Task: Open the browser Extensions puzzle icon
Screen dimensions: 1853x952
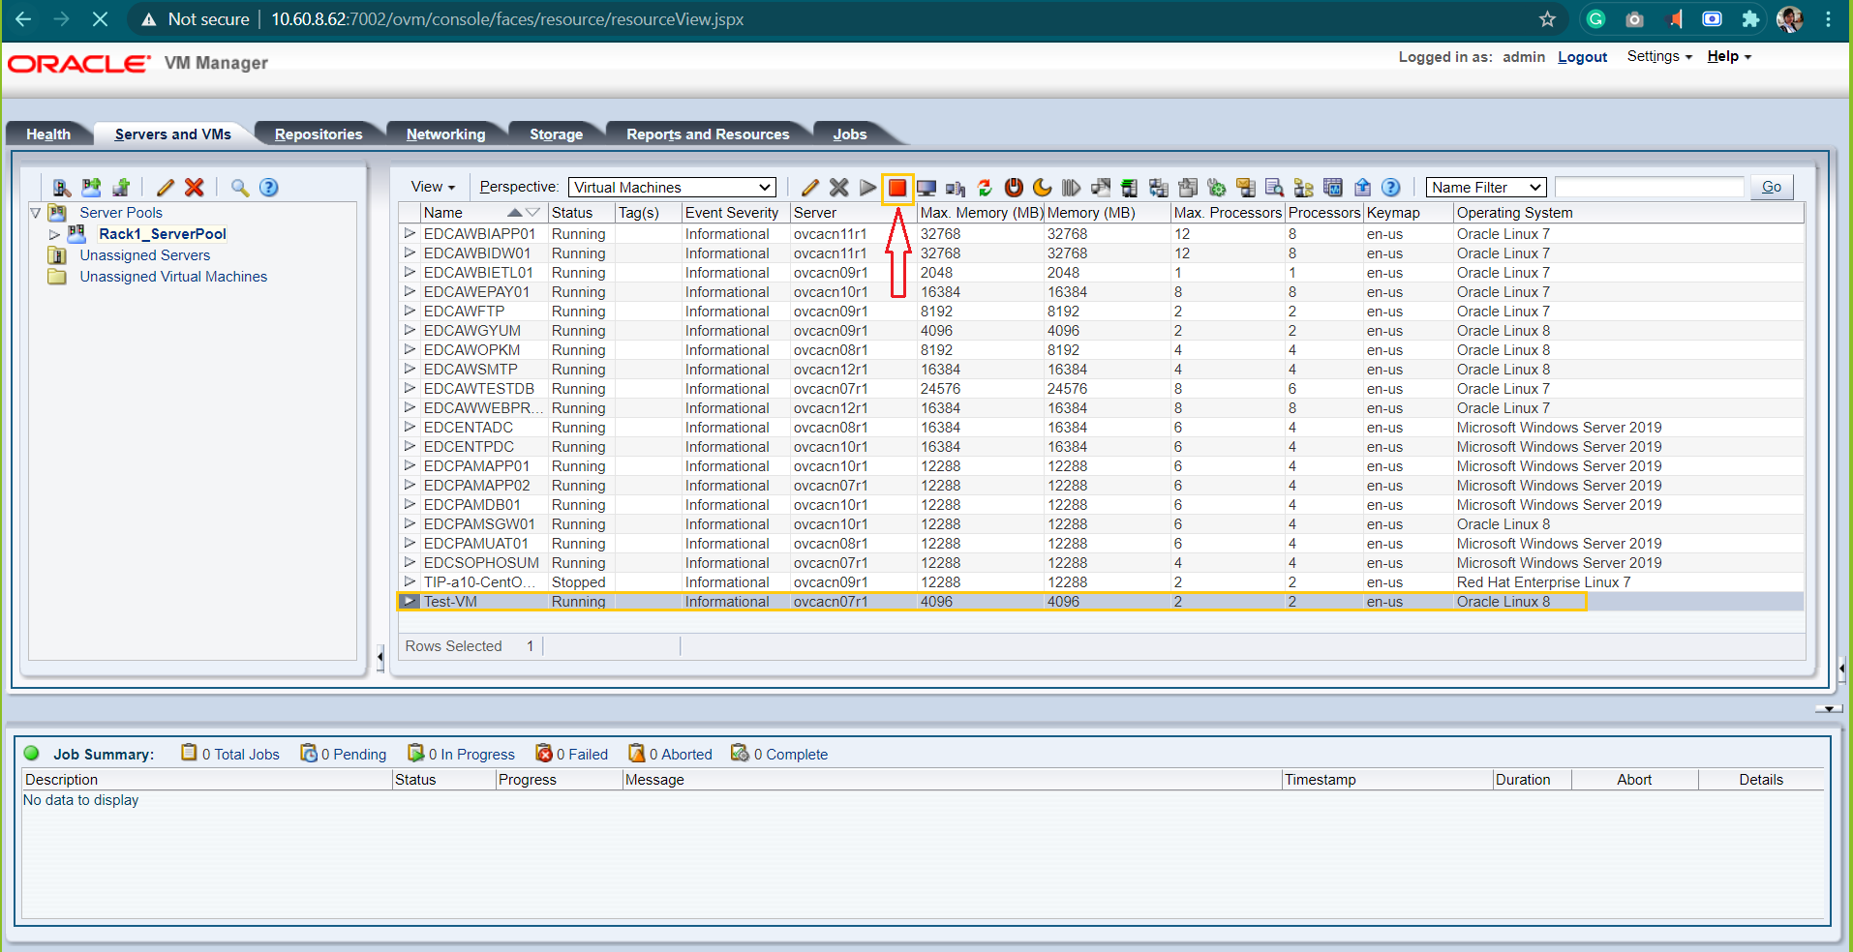Action: pyautogui.click(x=1750, y=19)
